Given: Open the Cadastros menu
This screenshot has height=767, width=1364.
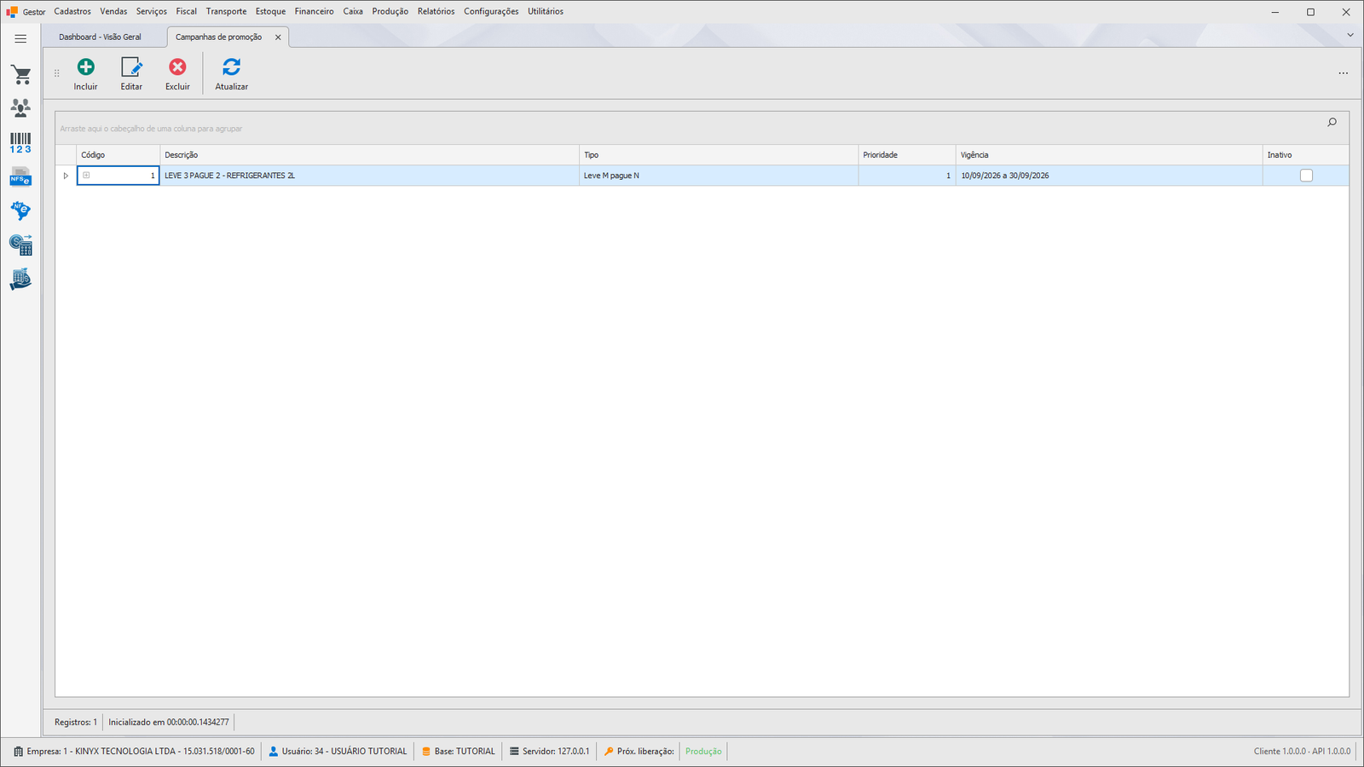Looking at the screenshot, I should click(x=72, y=11).
